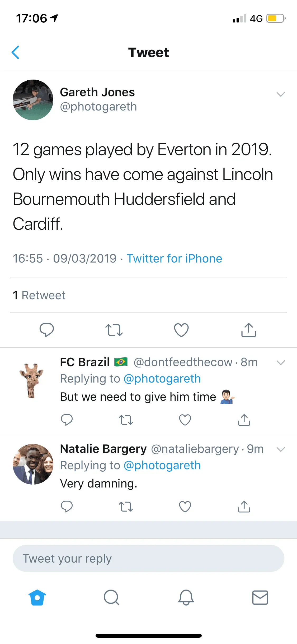The width and height of the screenshot is (297, 644).
Task: Expand options chevron on FC Brazil's reply
Action: coord(280,362)
